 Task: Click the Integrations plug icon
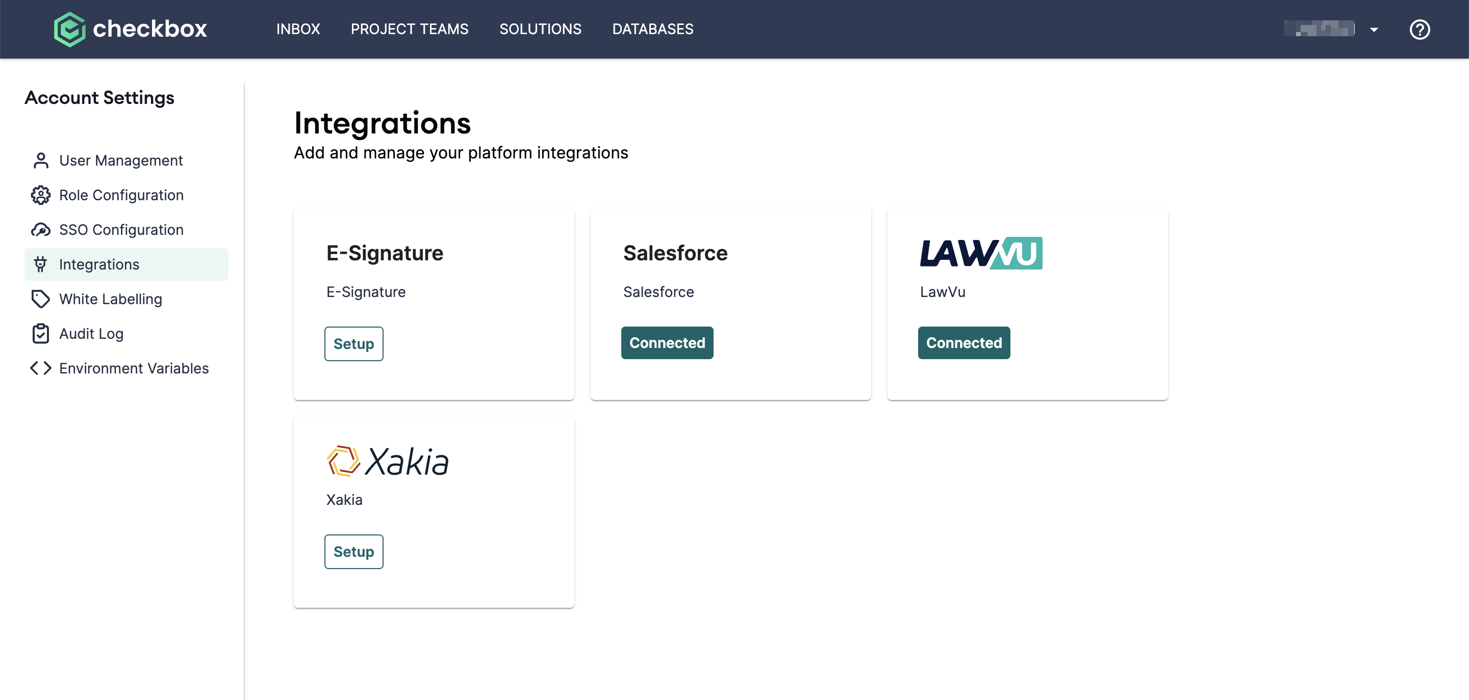point(40,264)
